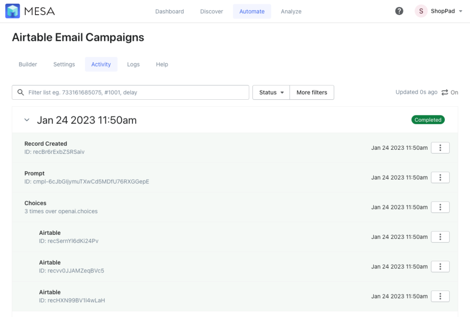Click the Prompt step title

[34, 173]
